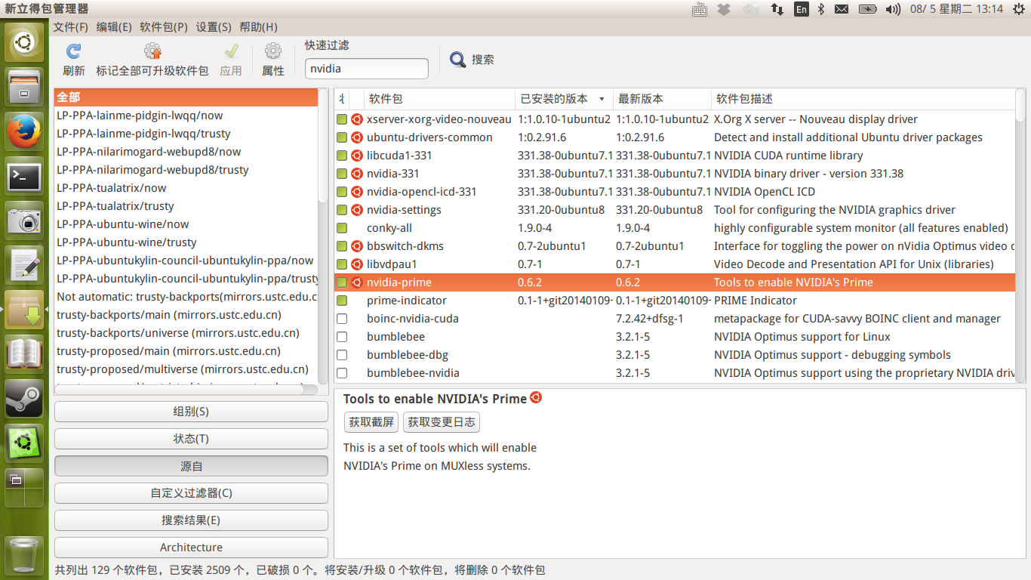The width and height of the screenshot is (1031, 580).
Task: Switch to Search Results (搜索结果) view
Action: pyautogui.click(x=191, y=520)
